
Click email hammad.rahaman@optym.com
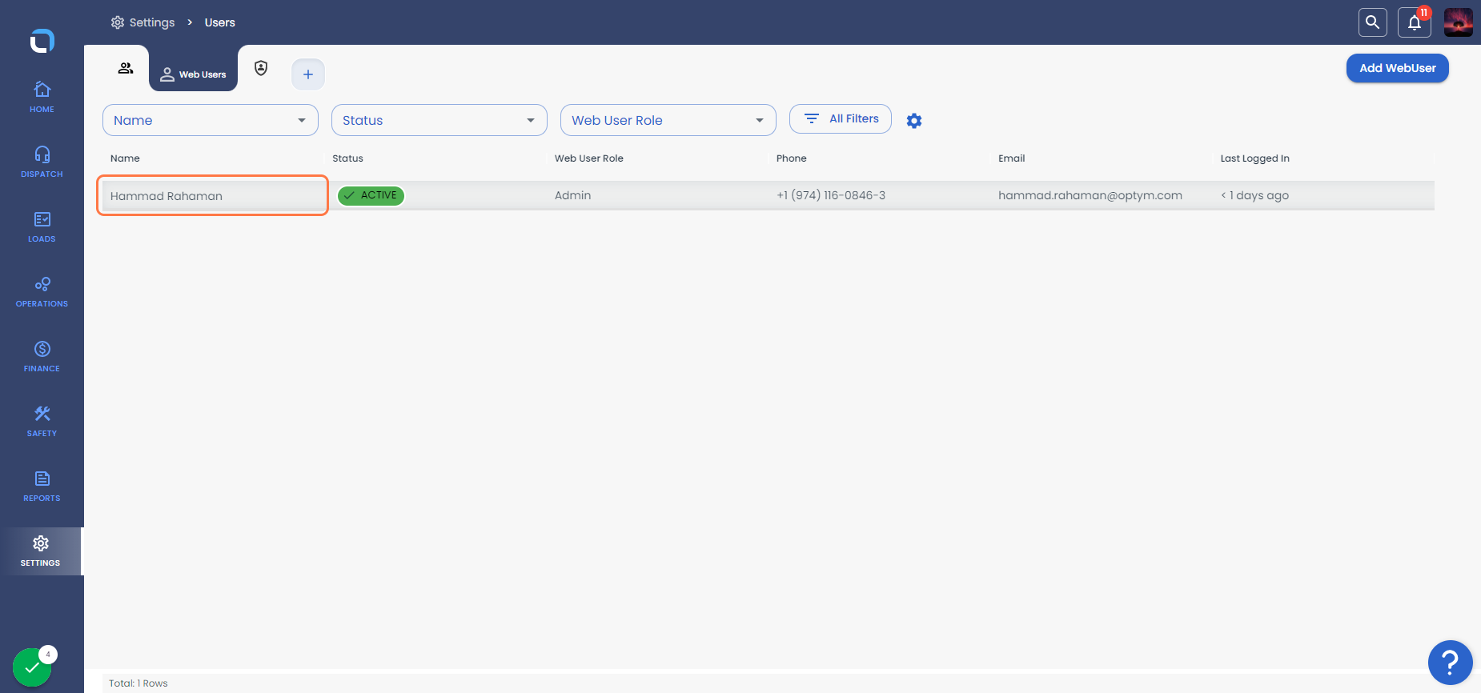1090,195
